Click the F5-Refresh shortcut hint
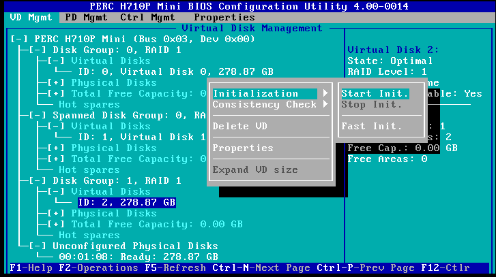This screenshot has width=496, height=277. pos(175,268)
